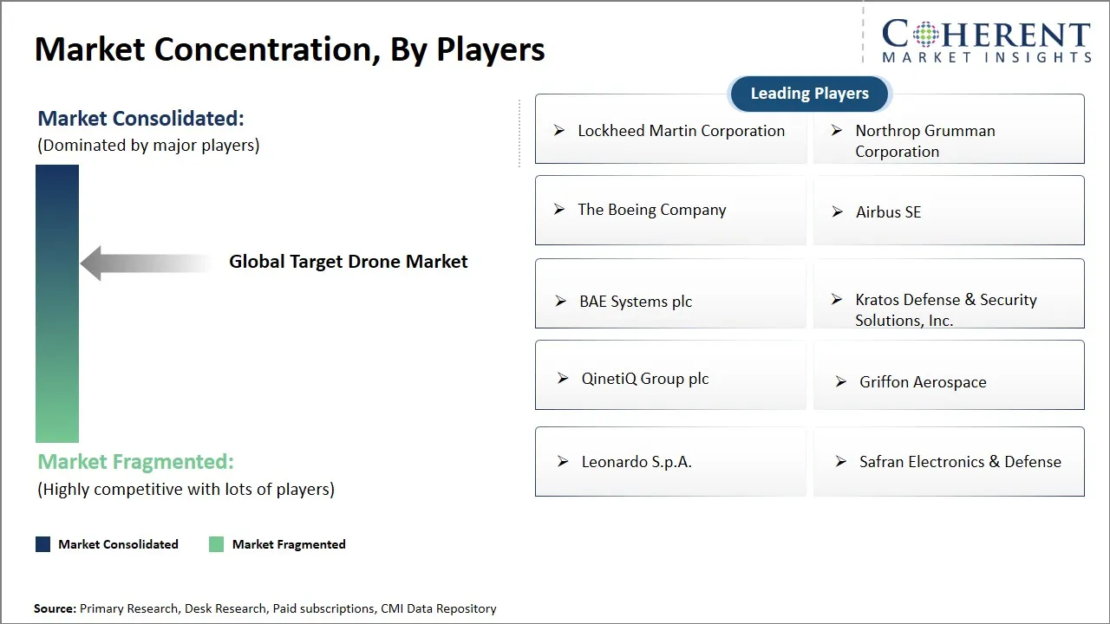Viewport: 1110px width, 624px height.
Task: Click the Market Fragmented heading
Action: pos(136,461)
